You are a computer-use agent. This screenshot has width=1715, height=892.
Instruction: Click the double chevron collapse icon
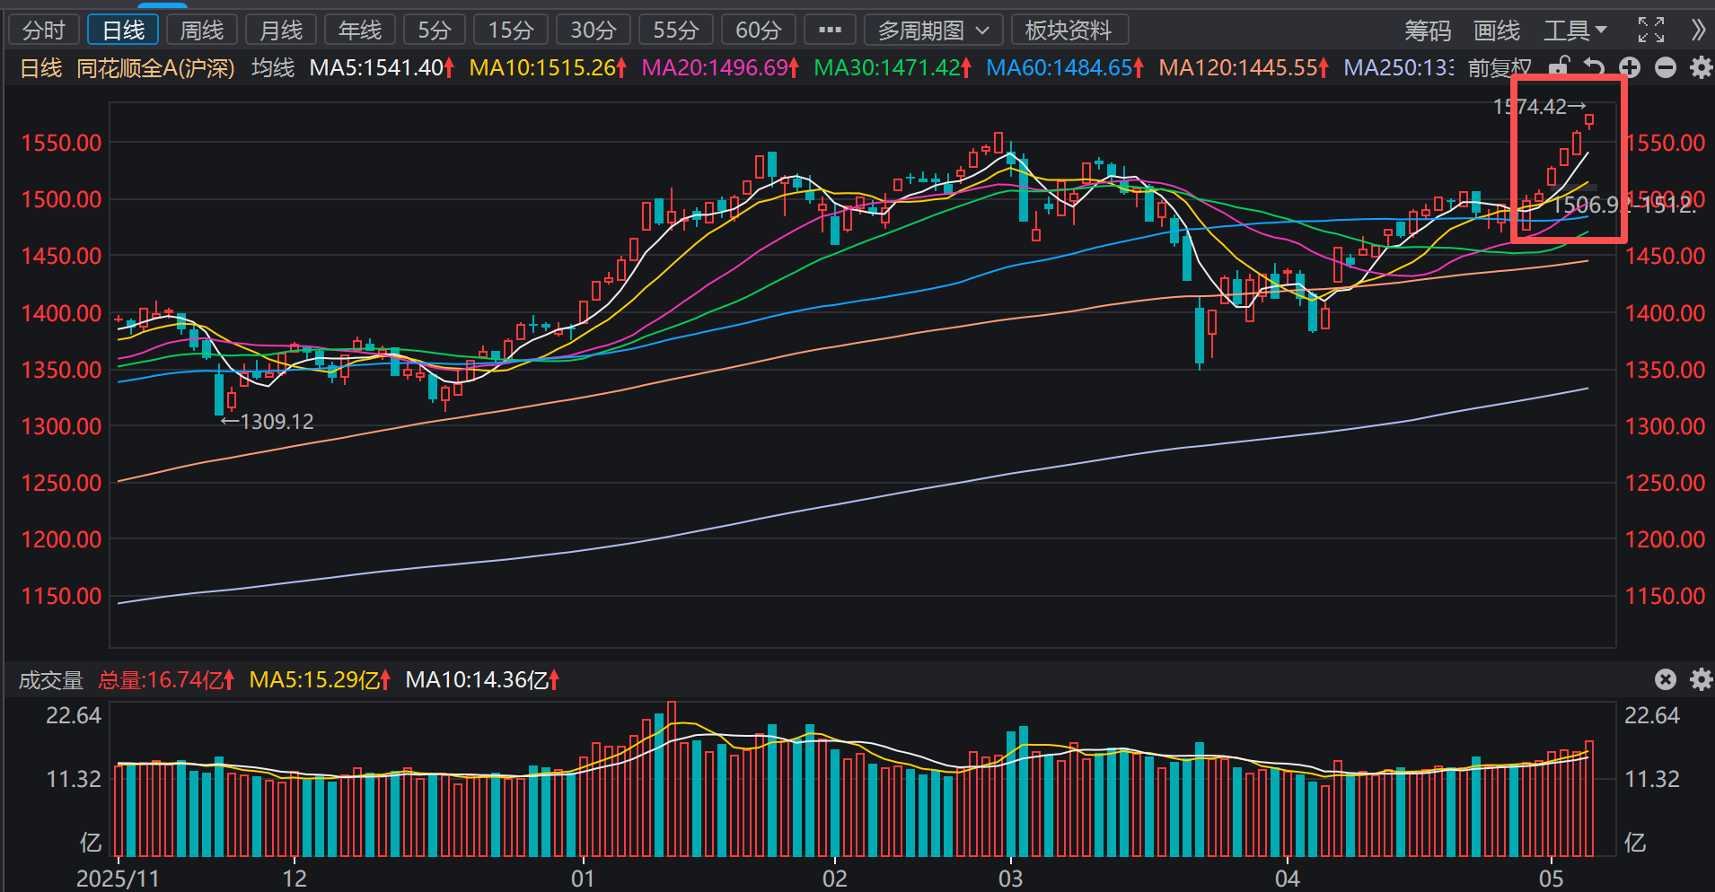pos(1697,30)
